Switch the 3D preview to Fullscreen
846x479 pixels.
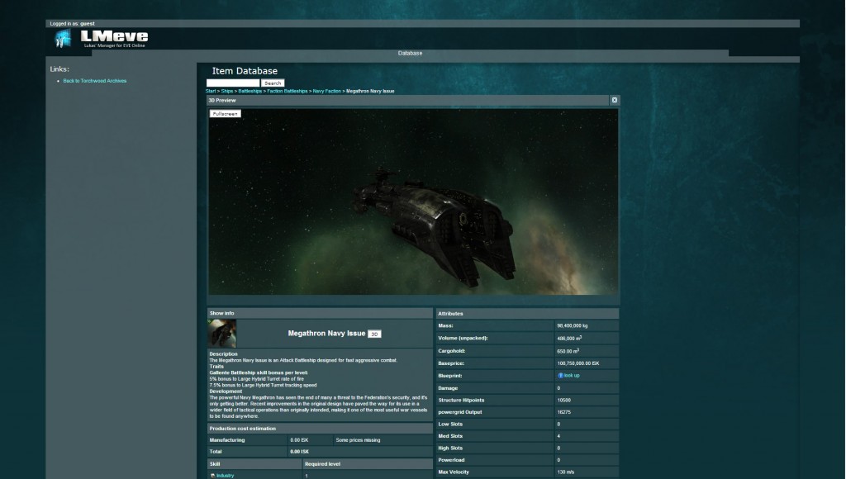click(x=225, y=114)
